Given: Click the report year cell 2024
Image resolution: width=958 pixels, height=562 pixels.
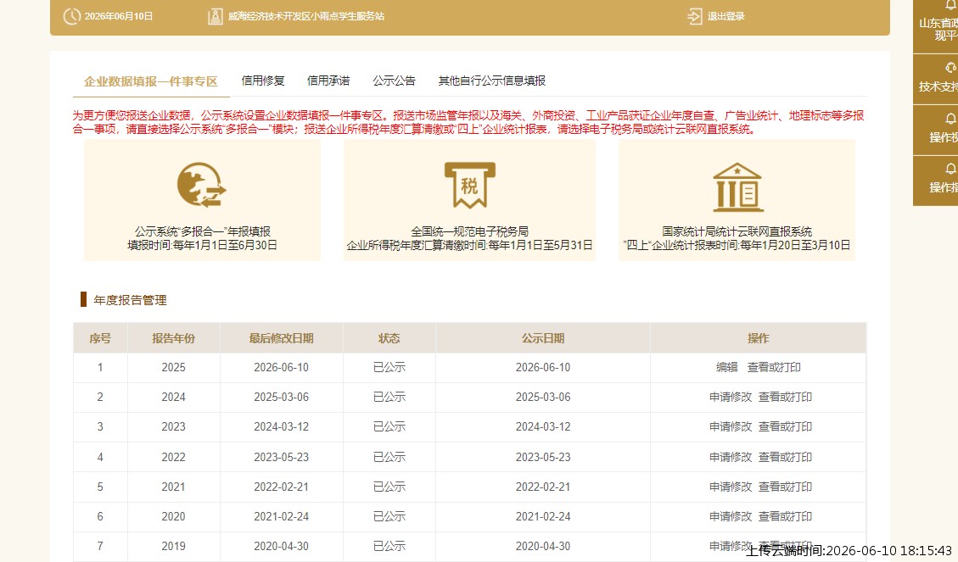Looking at the screenshot, I should [173, 398].
